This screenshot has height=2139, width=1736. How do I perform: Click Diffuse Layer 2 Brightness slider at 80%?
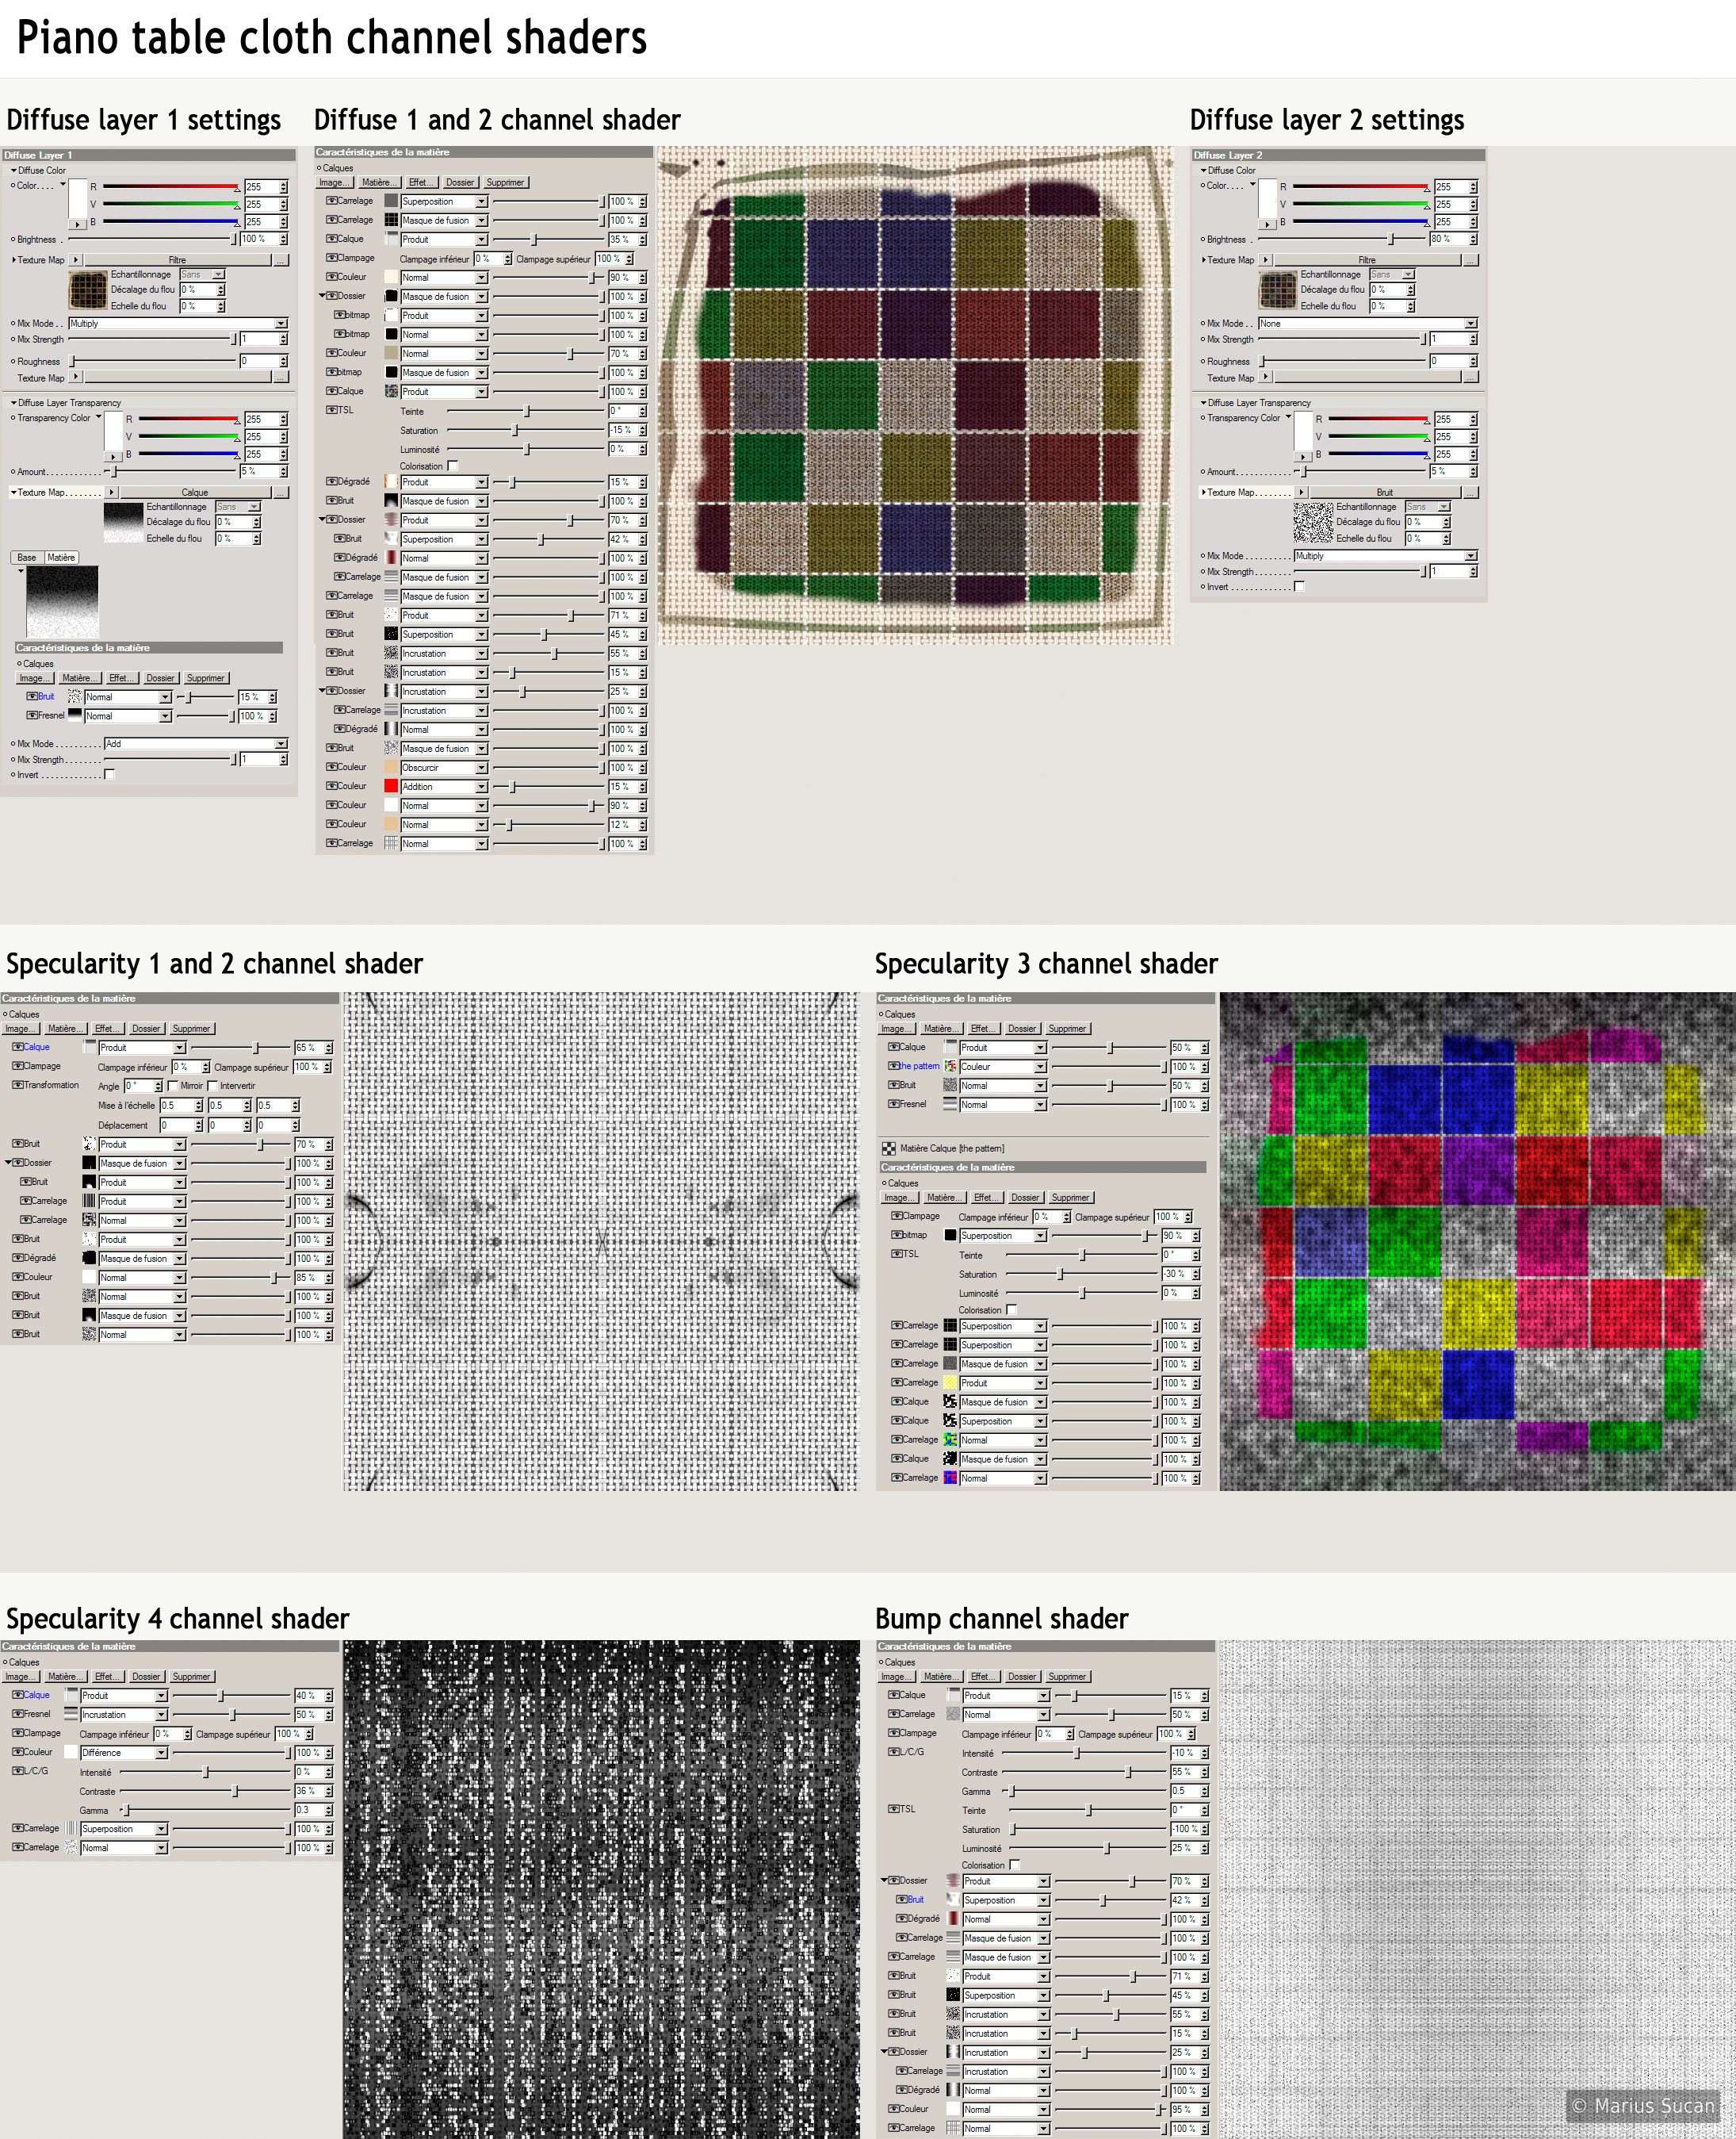[x=1391, y=239]
